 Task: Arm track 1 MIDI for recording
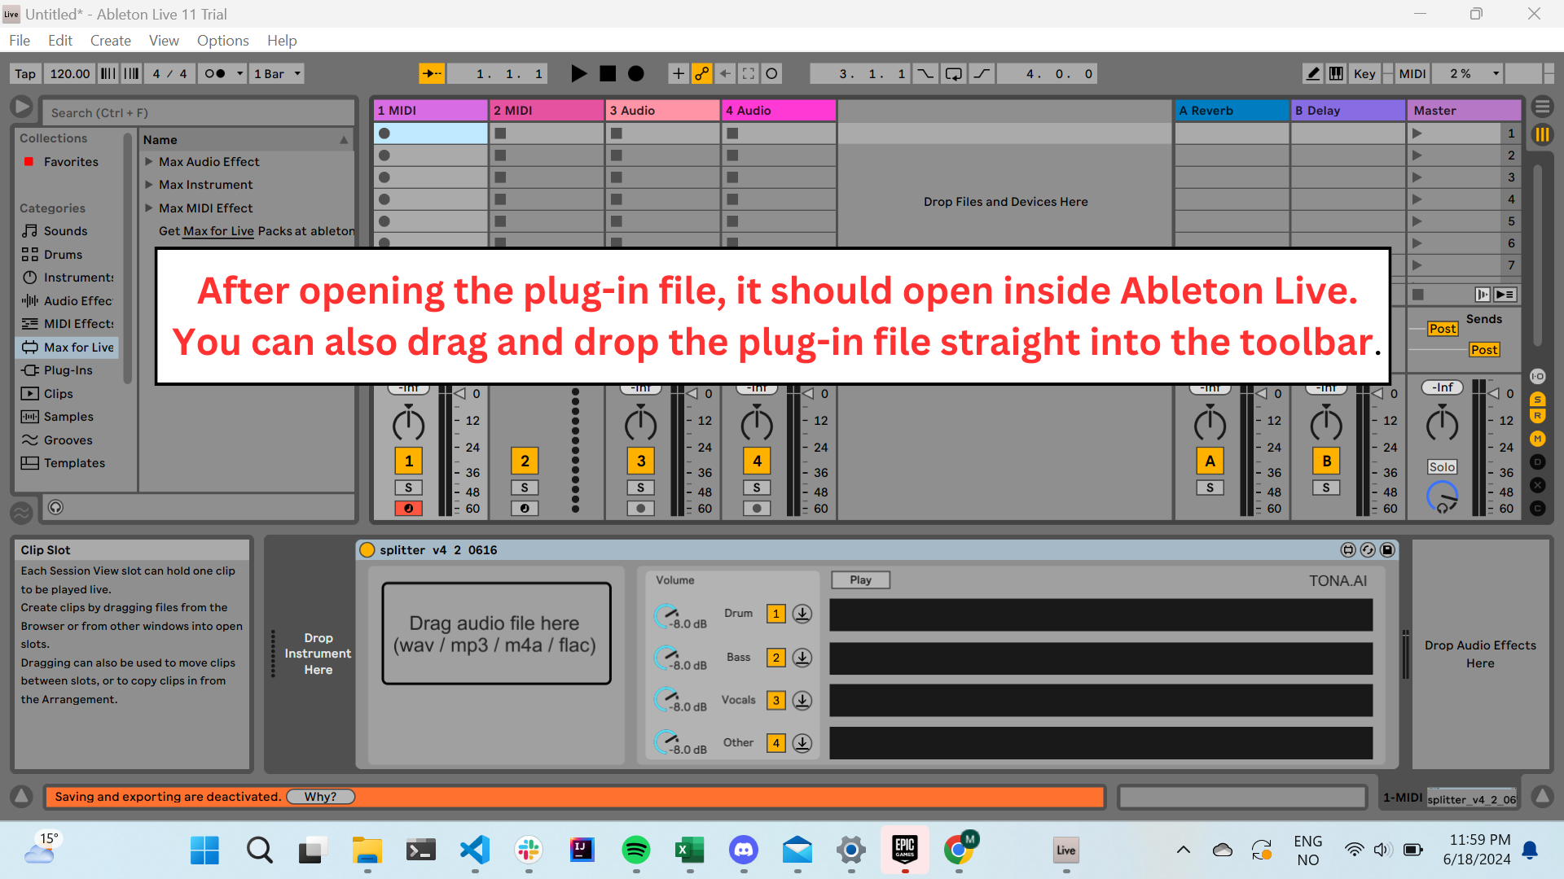point(409,508)
